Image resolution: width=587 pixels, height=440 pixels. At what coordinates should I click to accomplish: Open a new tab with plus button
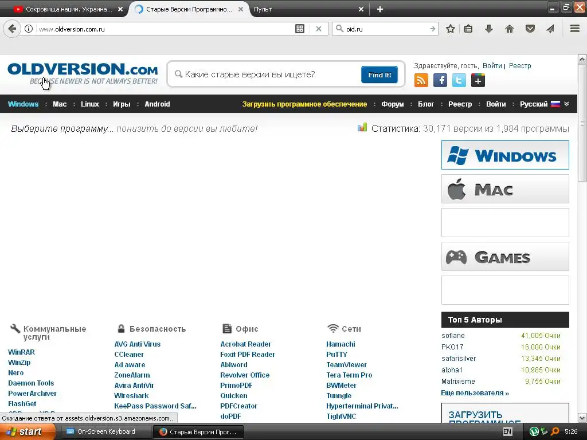coord(380,9)
